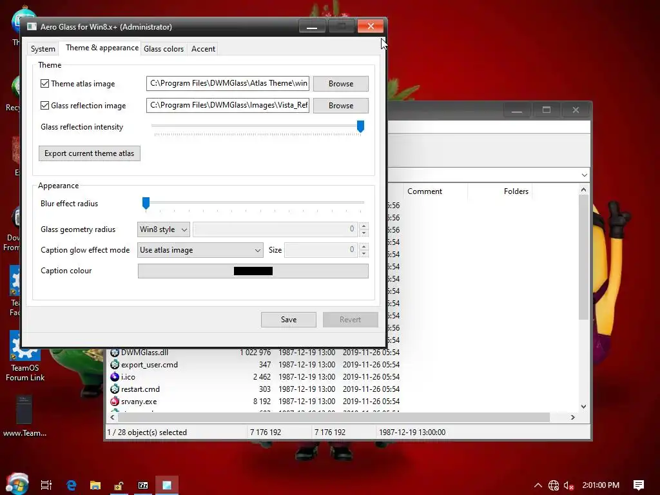This screenshot has height=495, width=660.
Task: Click muted volume tray icon
Action: coord(568,485)
